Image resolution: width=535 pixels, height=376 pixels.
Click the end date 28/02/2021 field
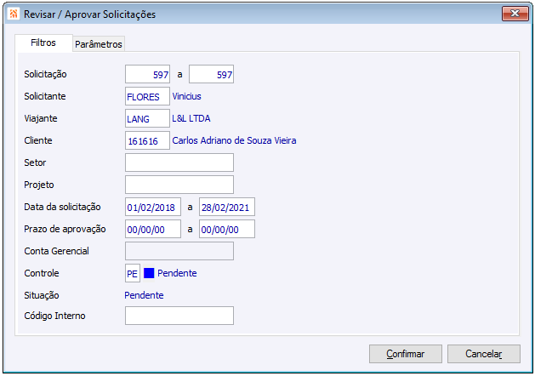click(x=226, y=207)
